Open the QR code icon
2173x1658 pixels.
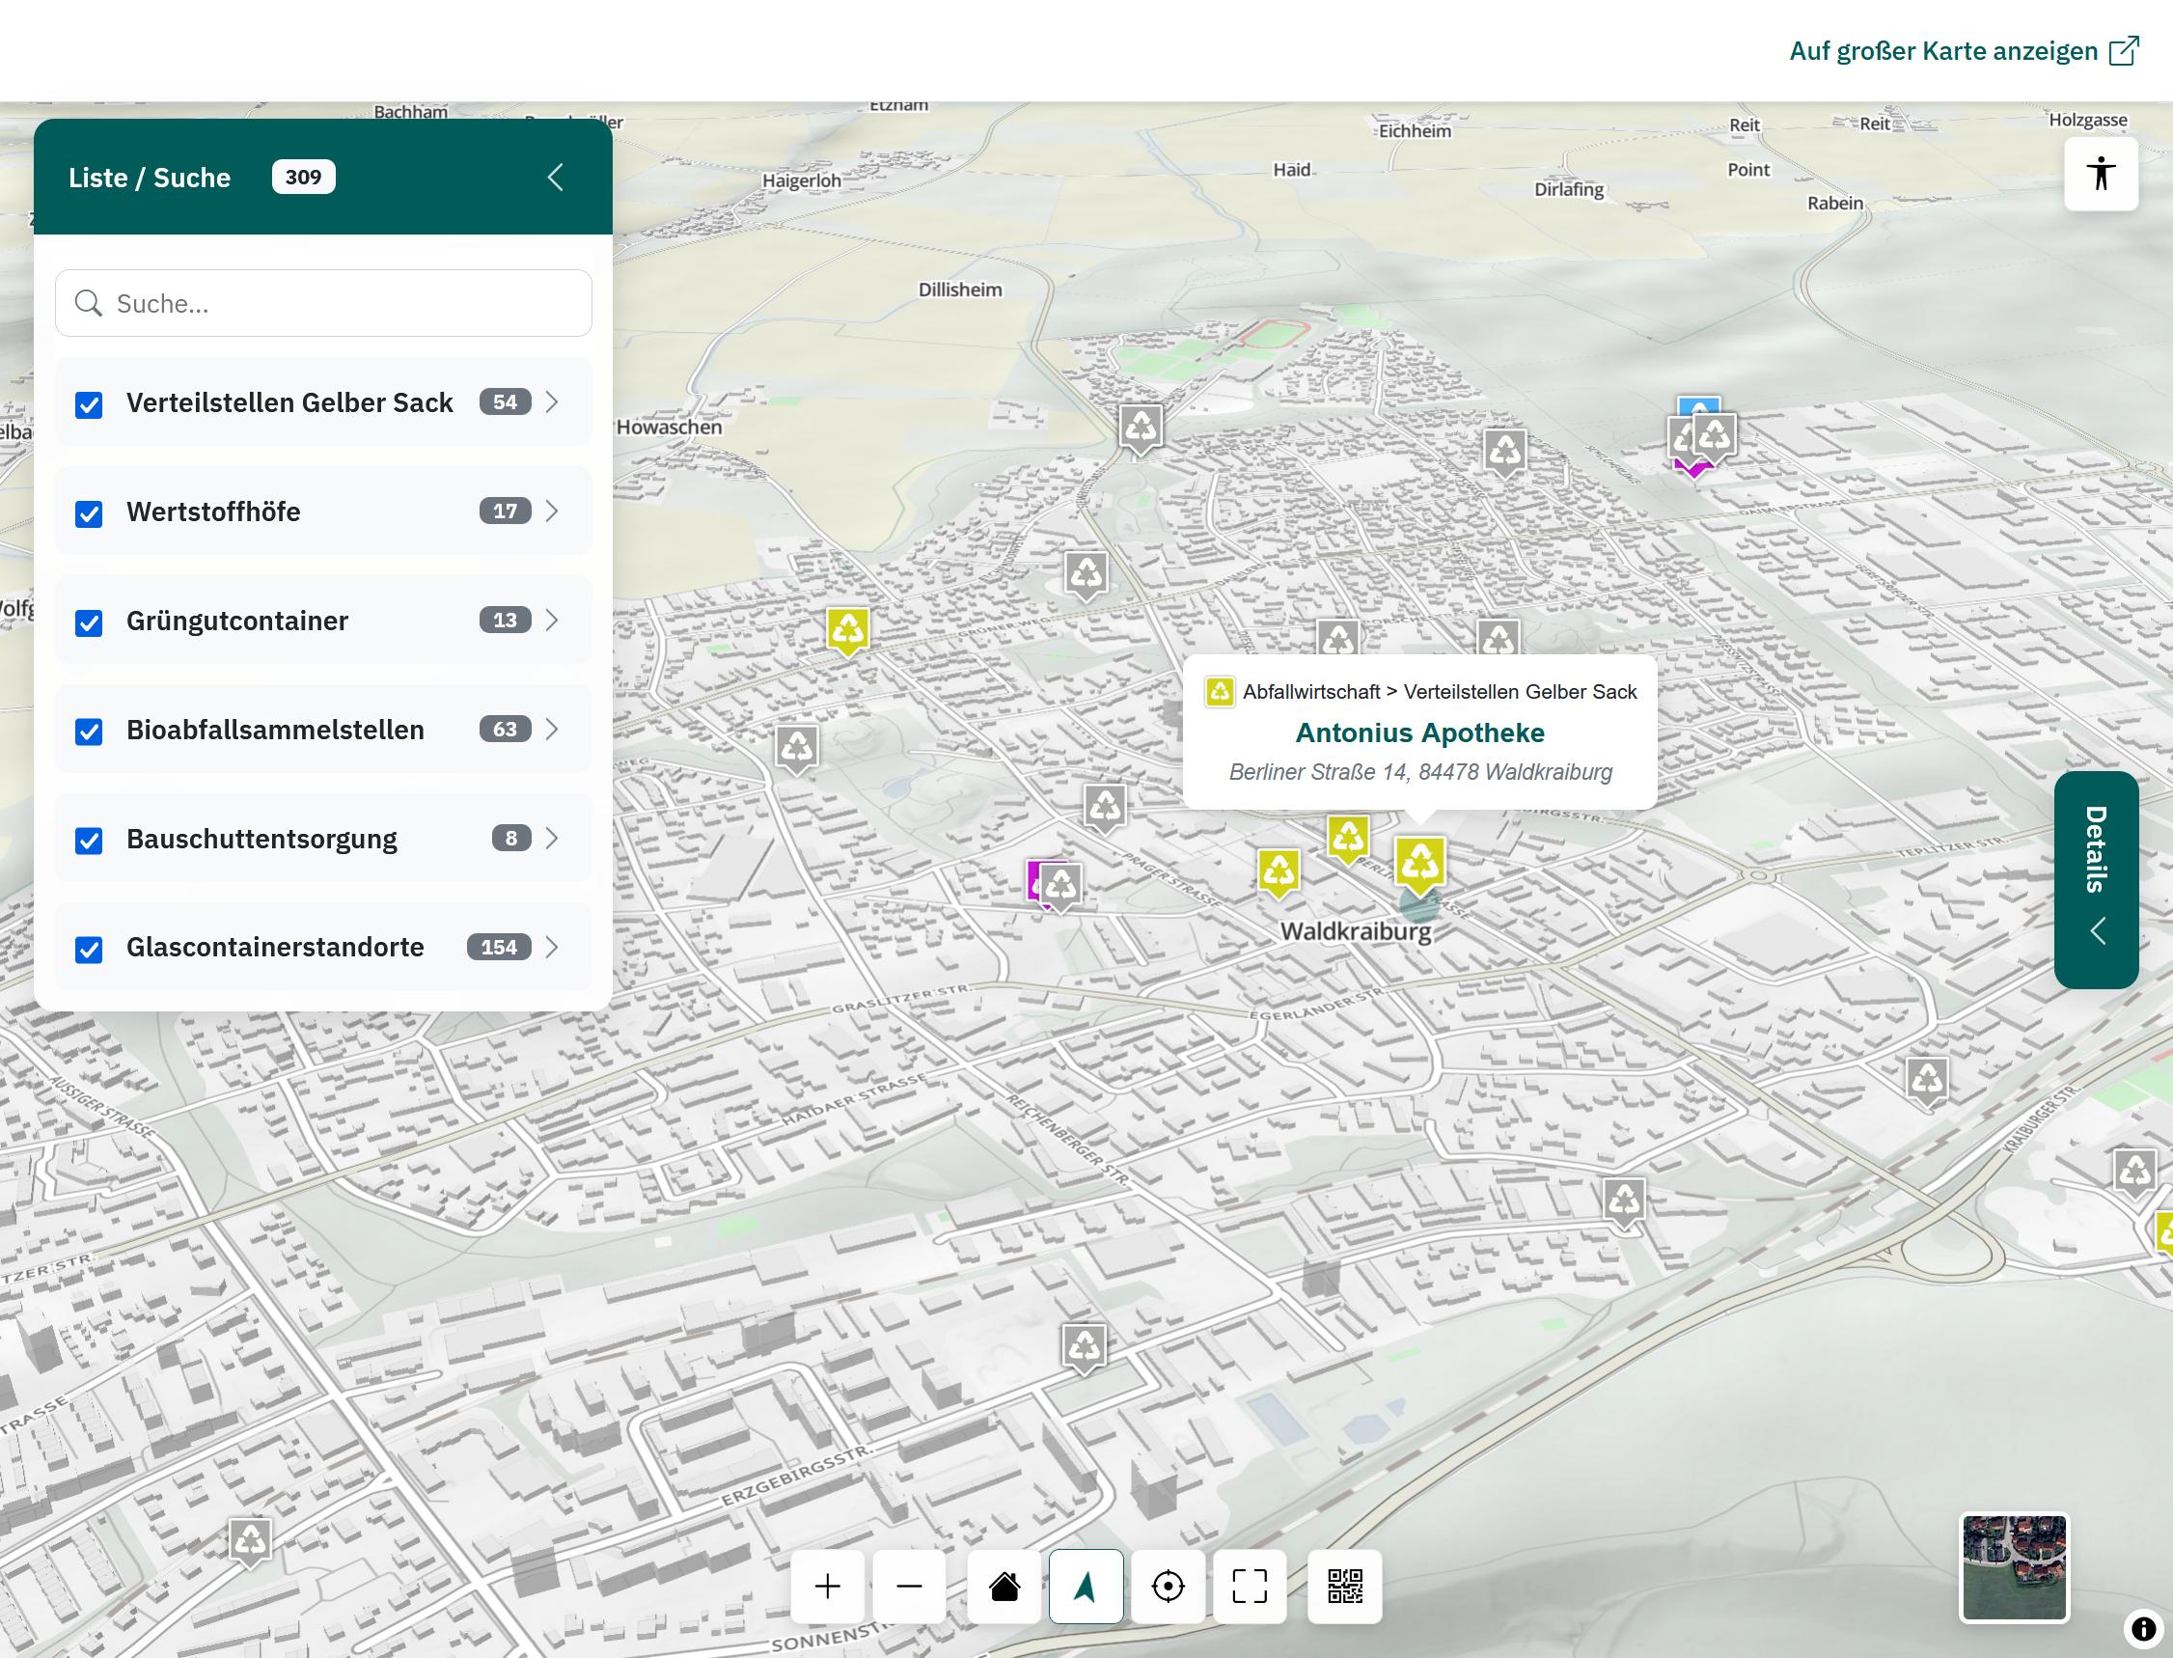point(1344,1587)
